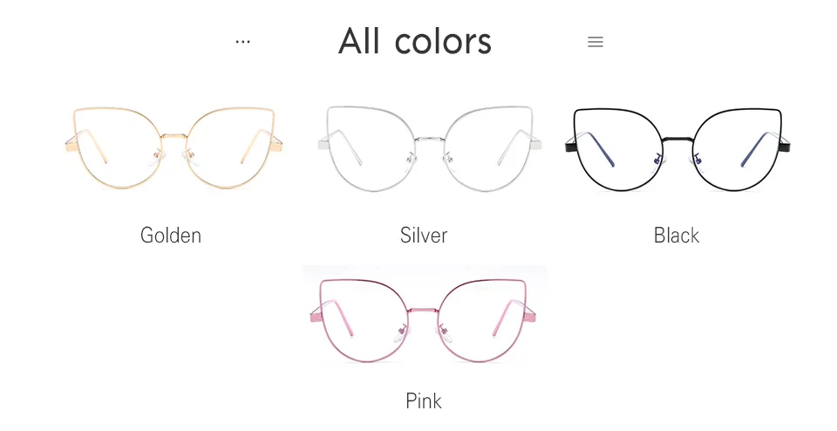Click the left lens of Black glasses
Image resolution: width=837 pixels, height=431 pixels.
point(618,149)
